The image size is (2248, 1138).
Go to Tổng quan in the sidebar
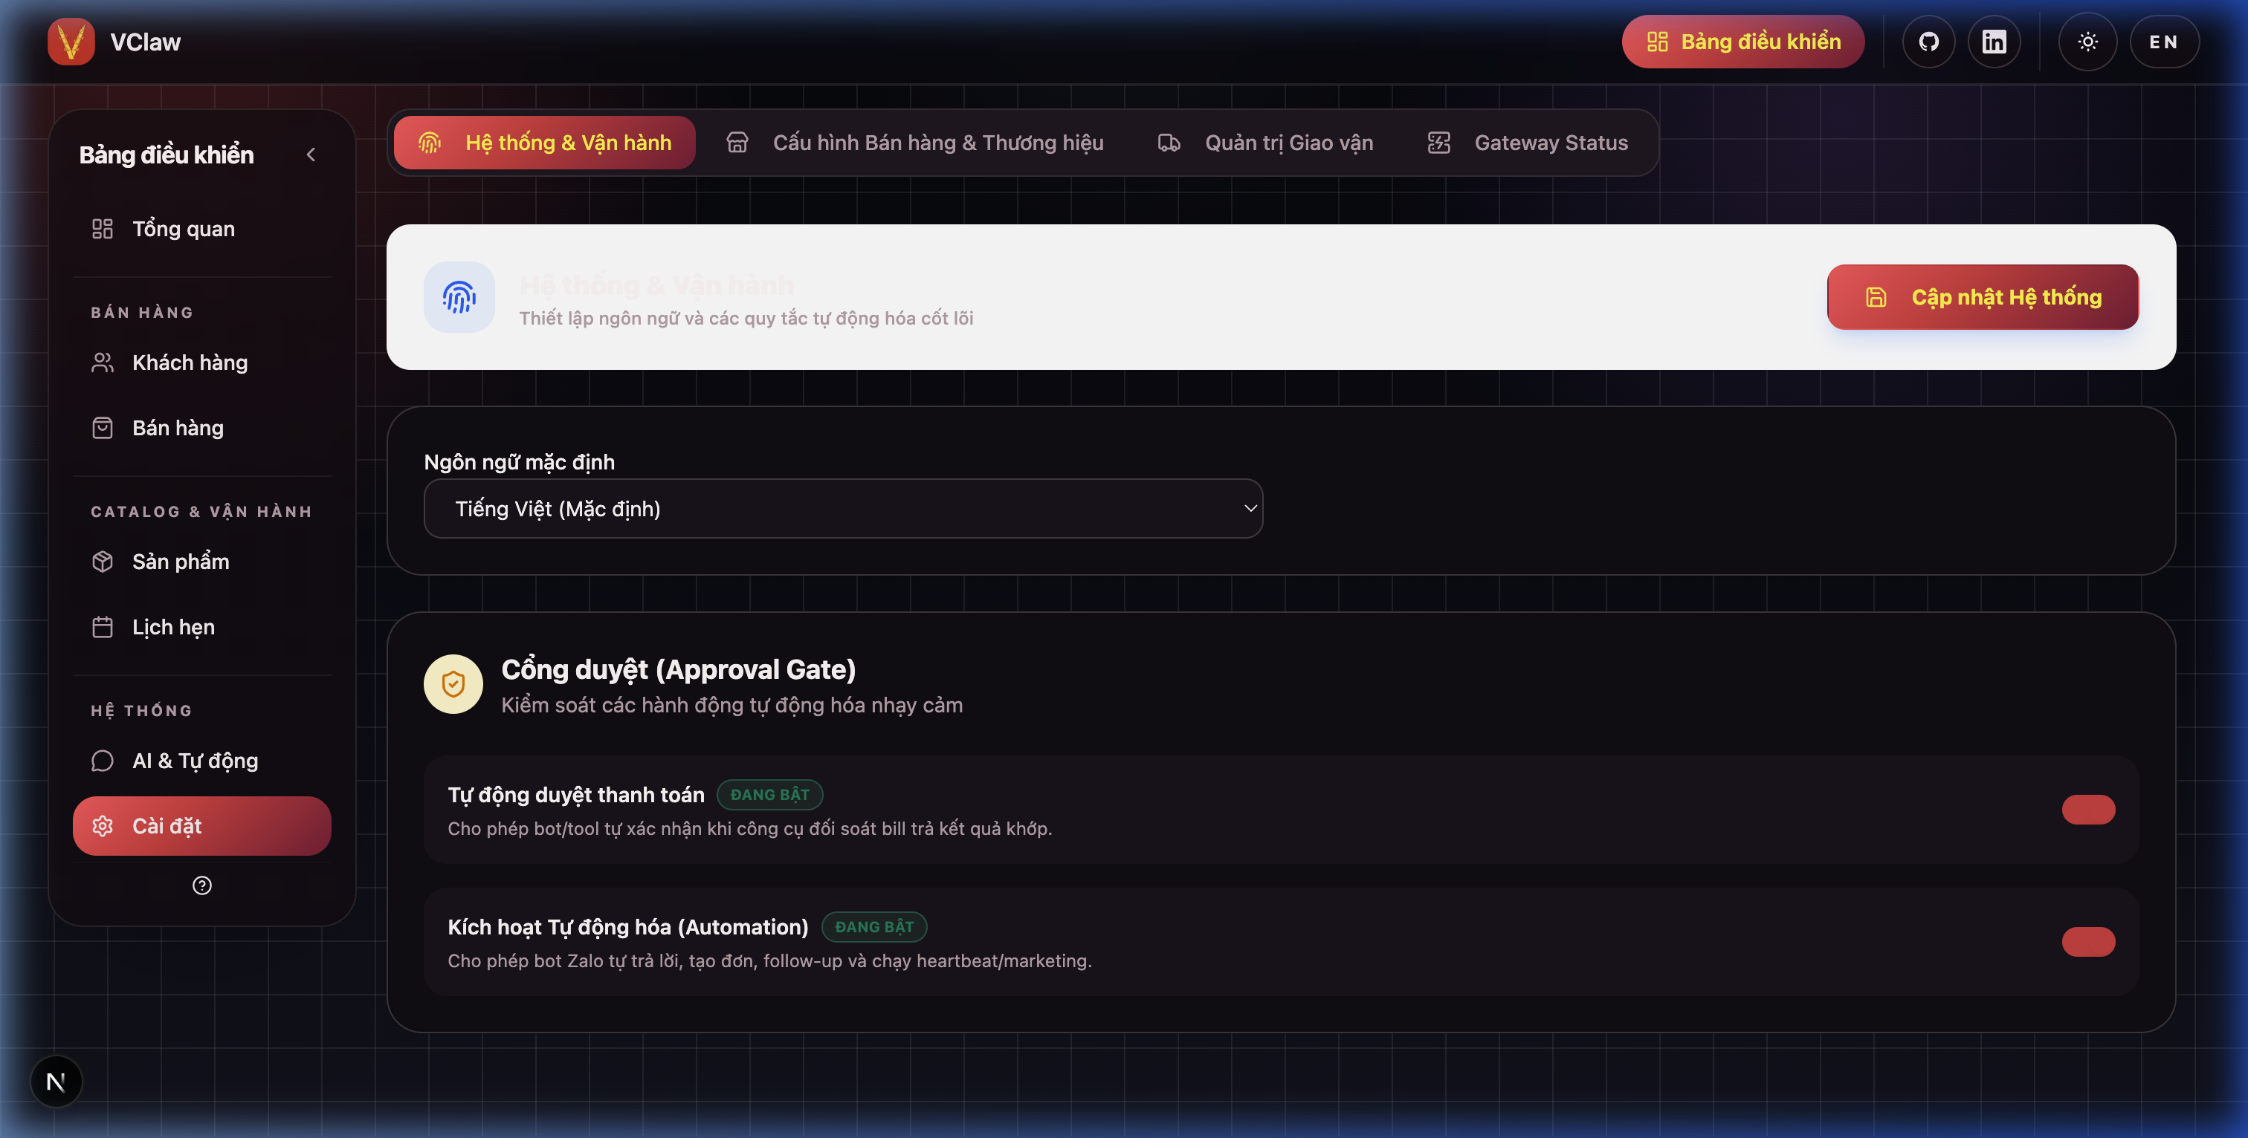201,230
